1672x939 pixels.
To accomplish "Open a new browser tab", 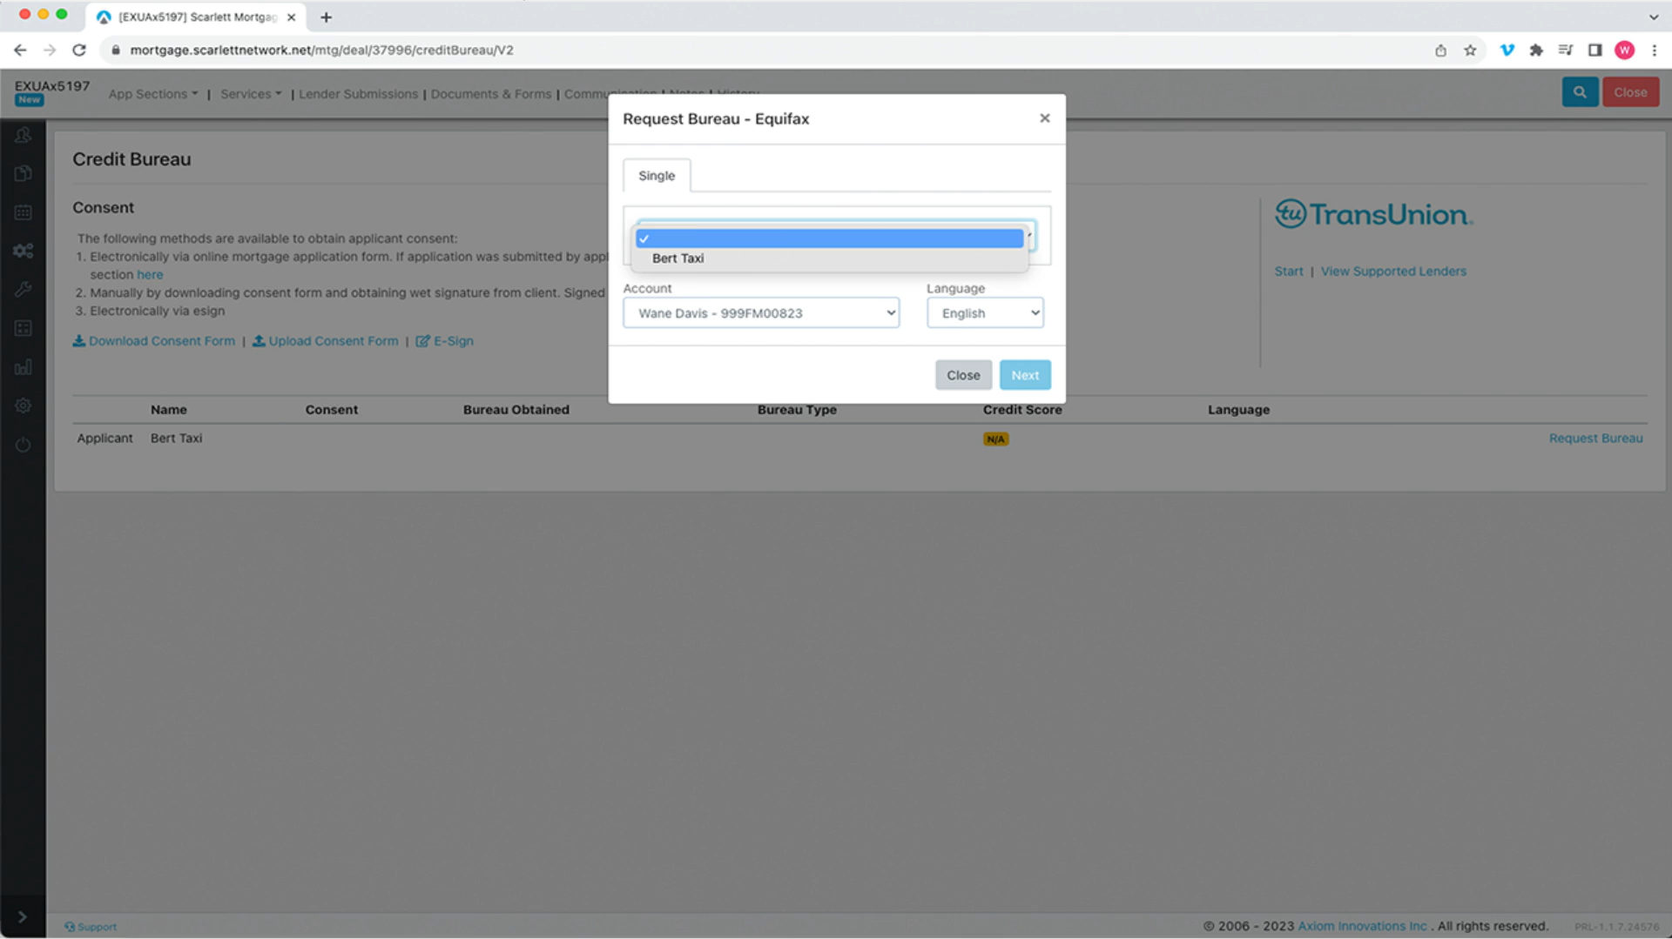I will tap(326, 17).
